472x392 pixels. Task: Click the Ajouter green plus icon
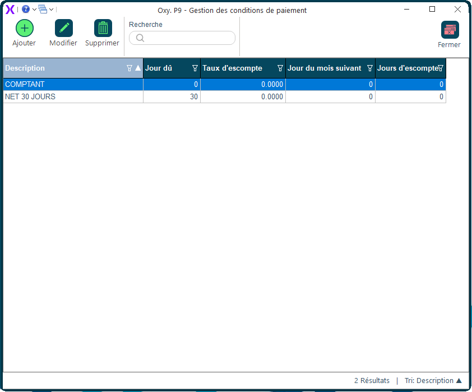pyautogui.click(x=24, y=28)
